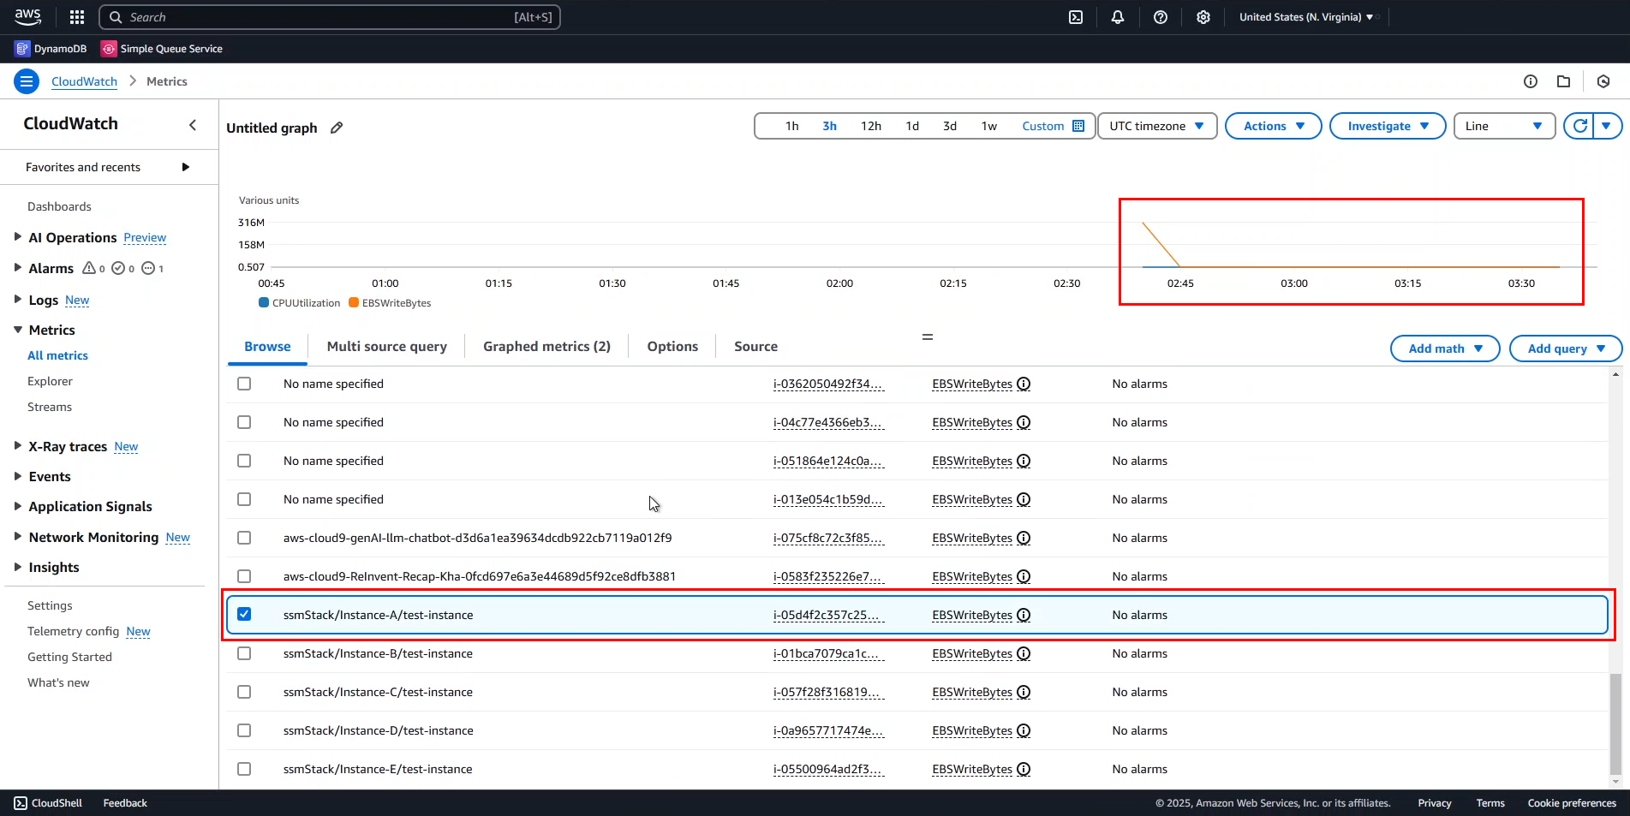Screen dimensions: 1630x816
Task: Uncheck the ssmStack/Instance-A/test-instance checkbox
Action: click(x=244, y=615)
